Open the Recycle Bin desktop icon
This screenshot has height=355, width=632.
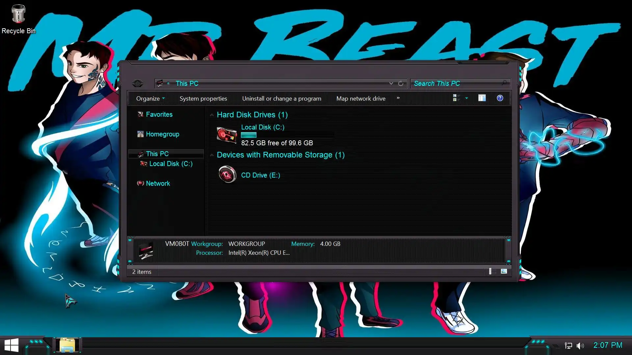(x=18, y=15)
